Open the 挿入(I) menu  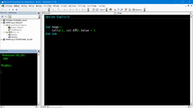coord(31,6)
